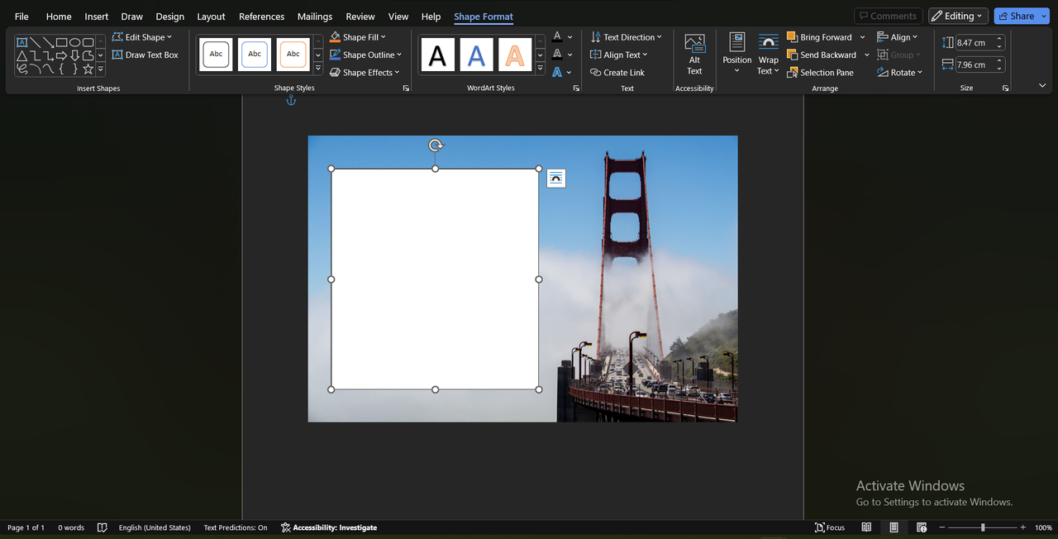Switch to the References tab
Image resolution: width=1058 pixels, height=539 pixels.
[x=262, y=17]
